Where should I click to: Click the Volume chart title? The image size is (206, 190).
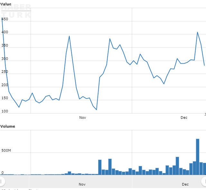coord(8,127)
